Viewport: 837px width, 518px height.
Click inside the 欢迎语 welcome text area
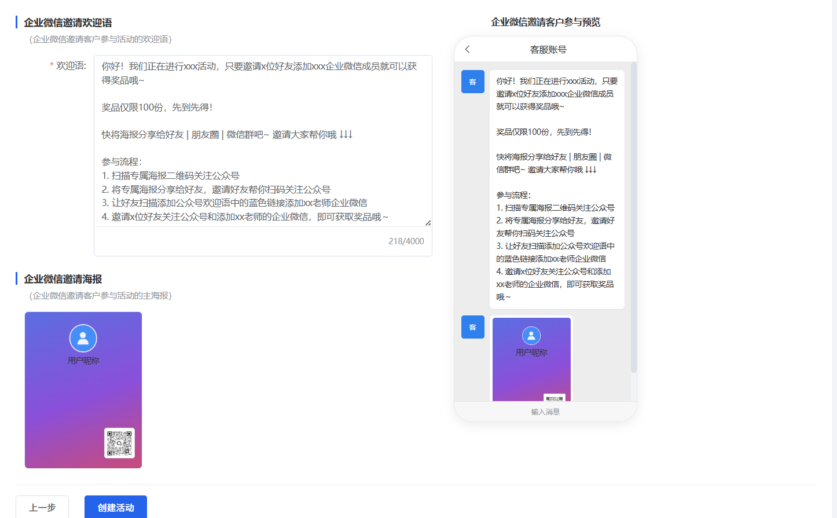[x=263, y=141]
